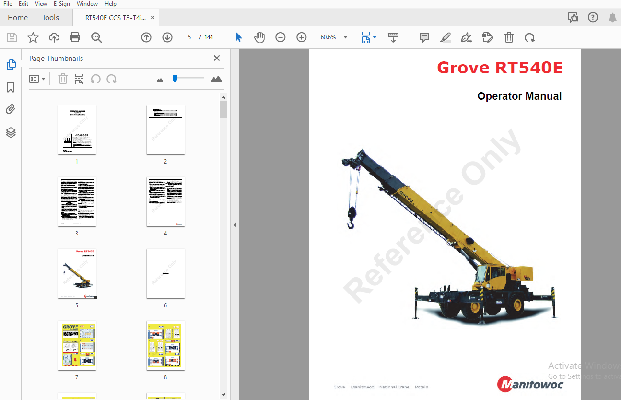Zoom in with the plus icon
Image resolution: width=621 pixels, height=400 pixels.
pos(302,37)
